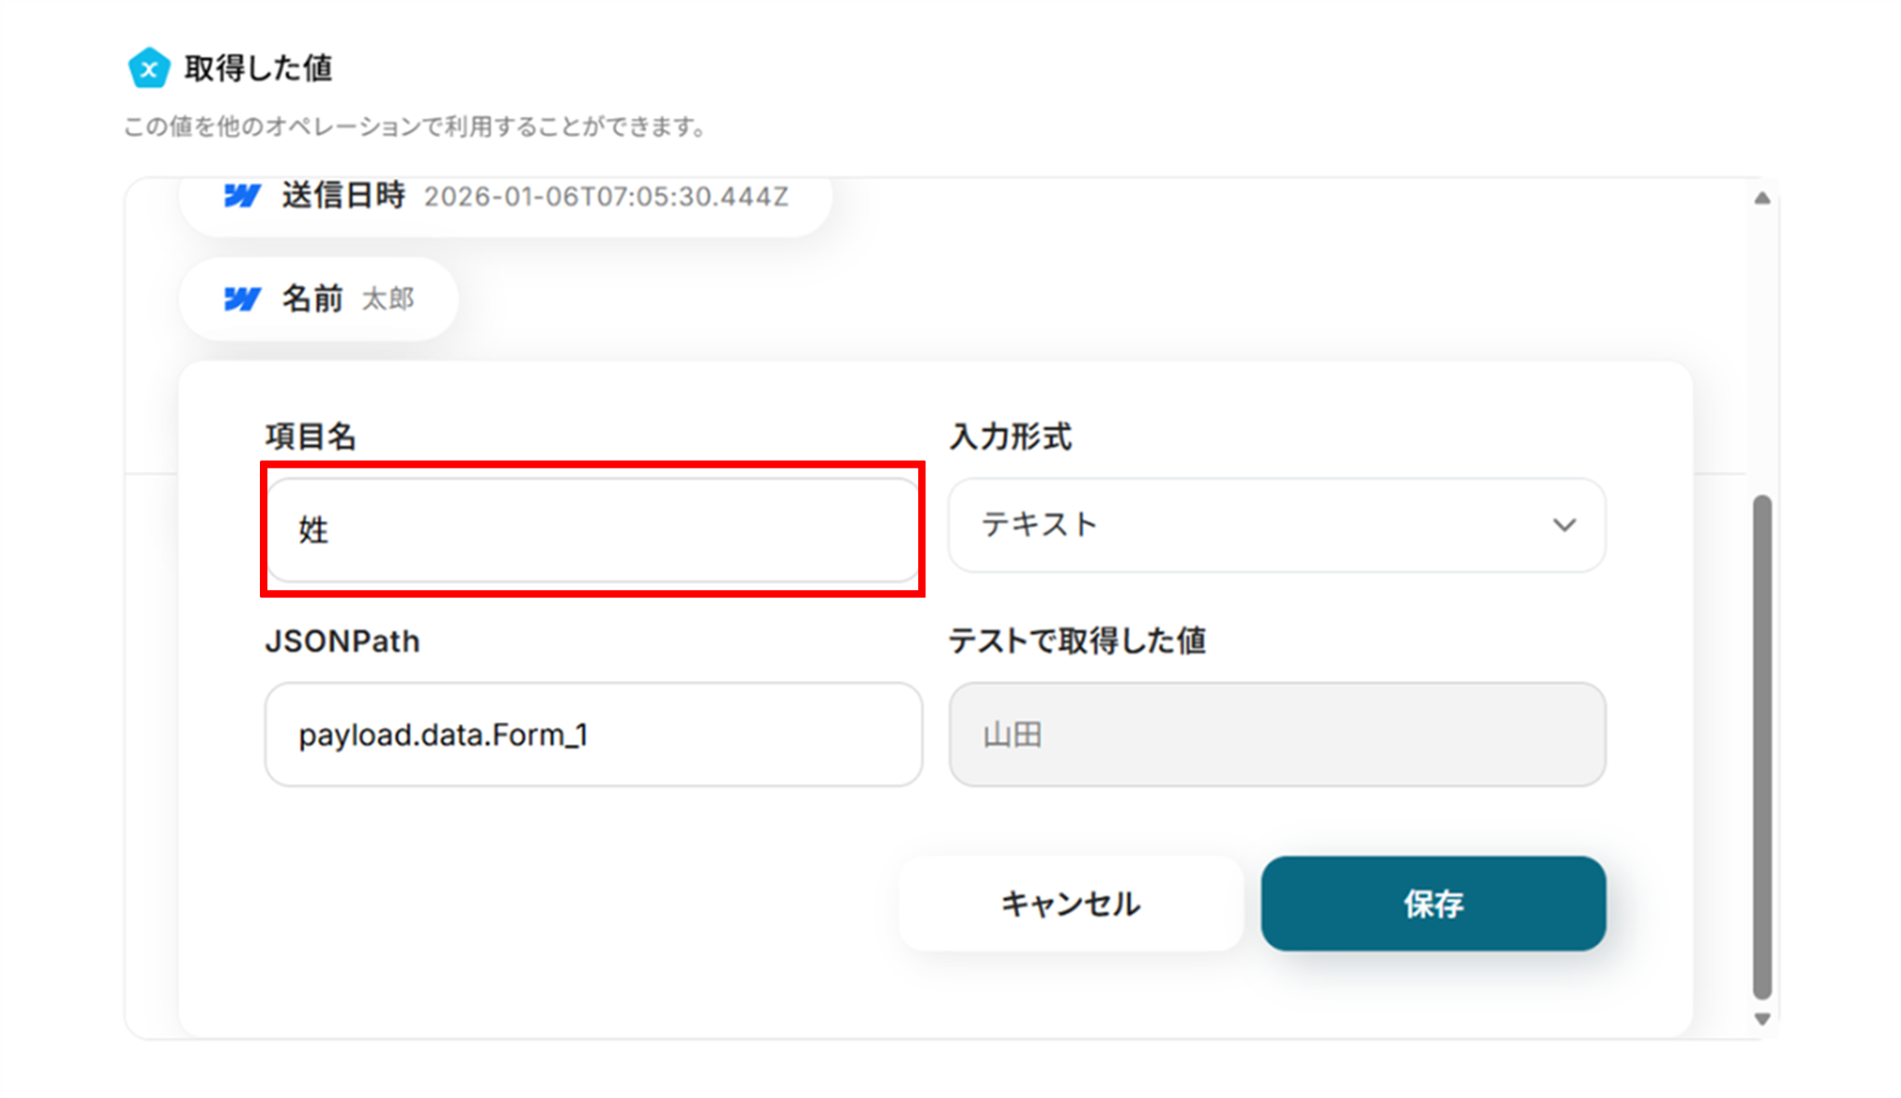The width and height of the screenshot is (1901, 1098).
Task: Click the Webflow icon in 送信日時 chip
Action: (242, 196)
